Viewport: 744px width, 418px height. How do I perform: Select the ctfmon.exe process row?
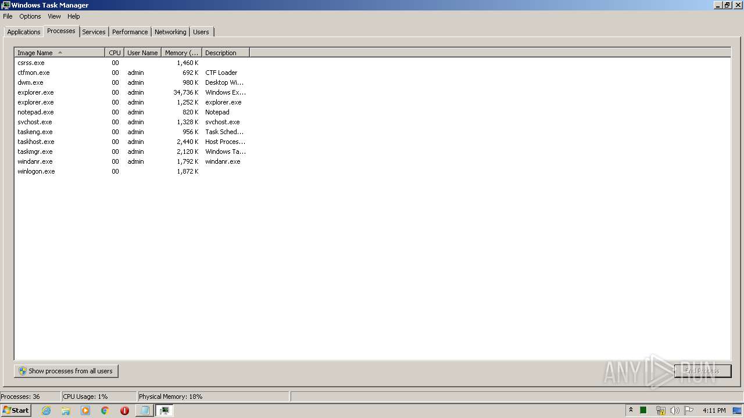pos(133,73)
